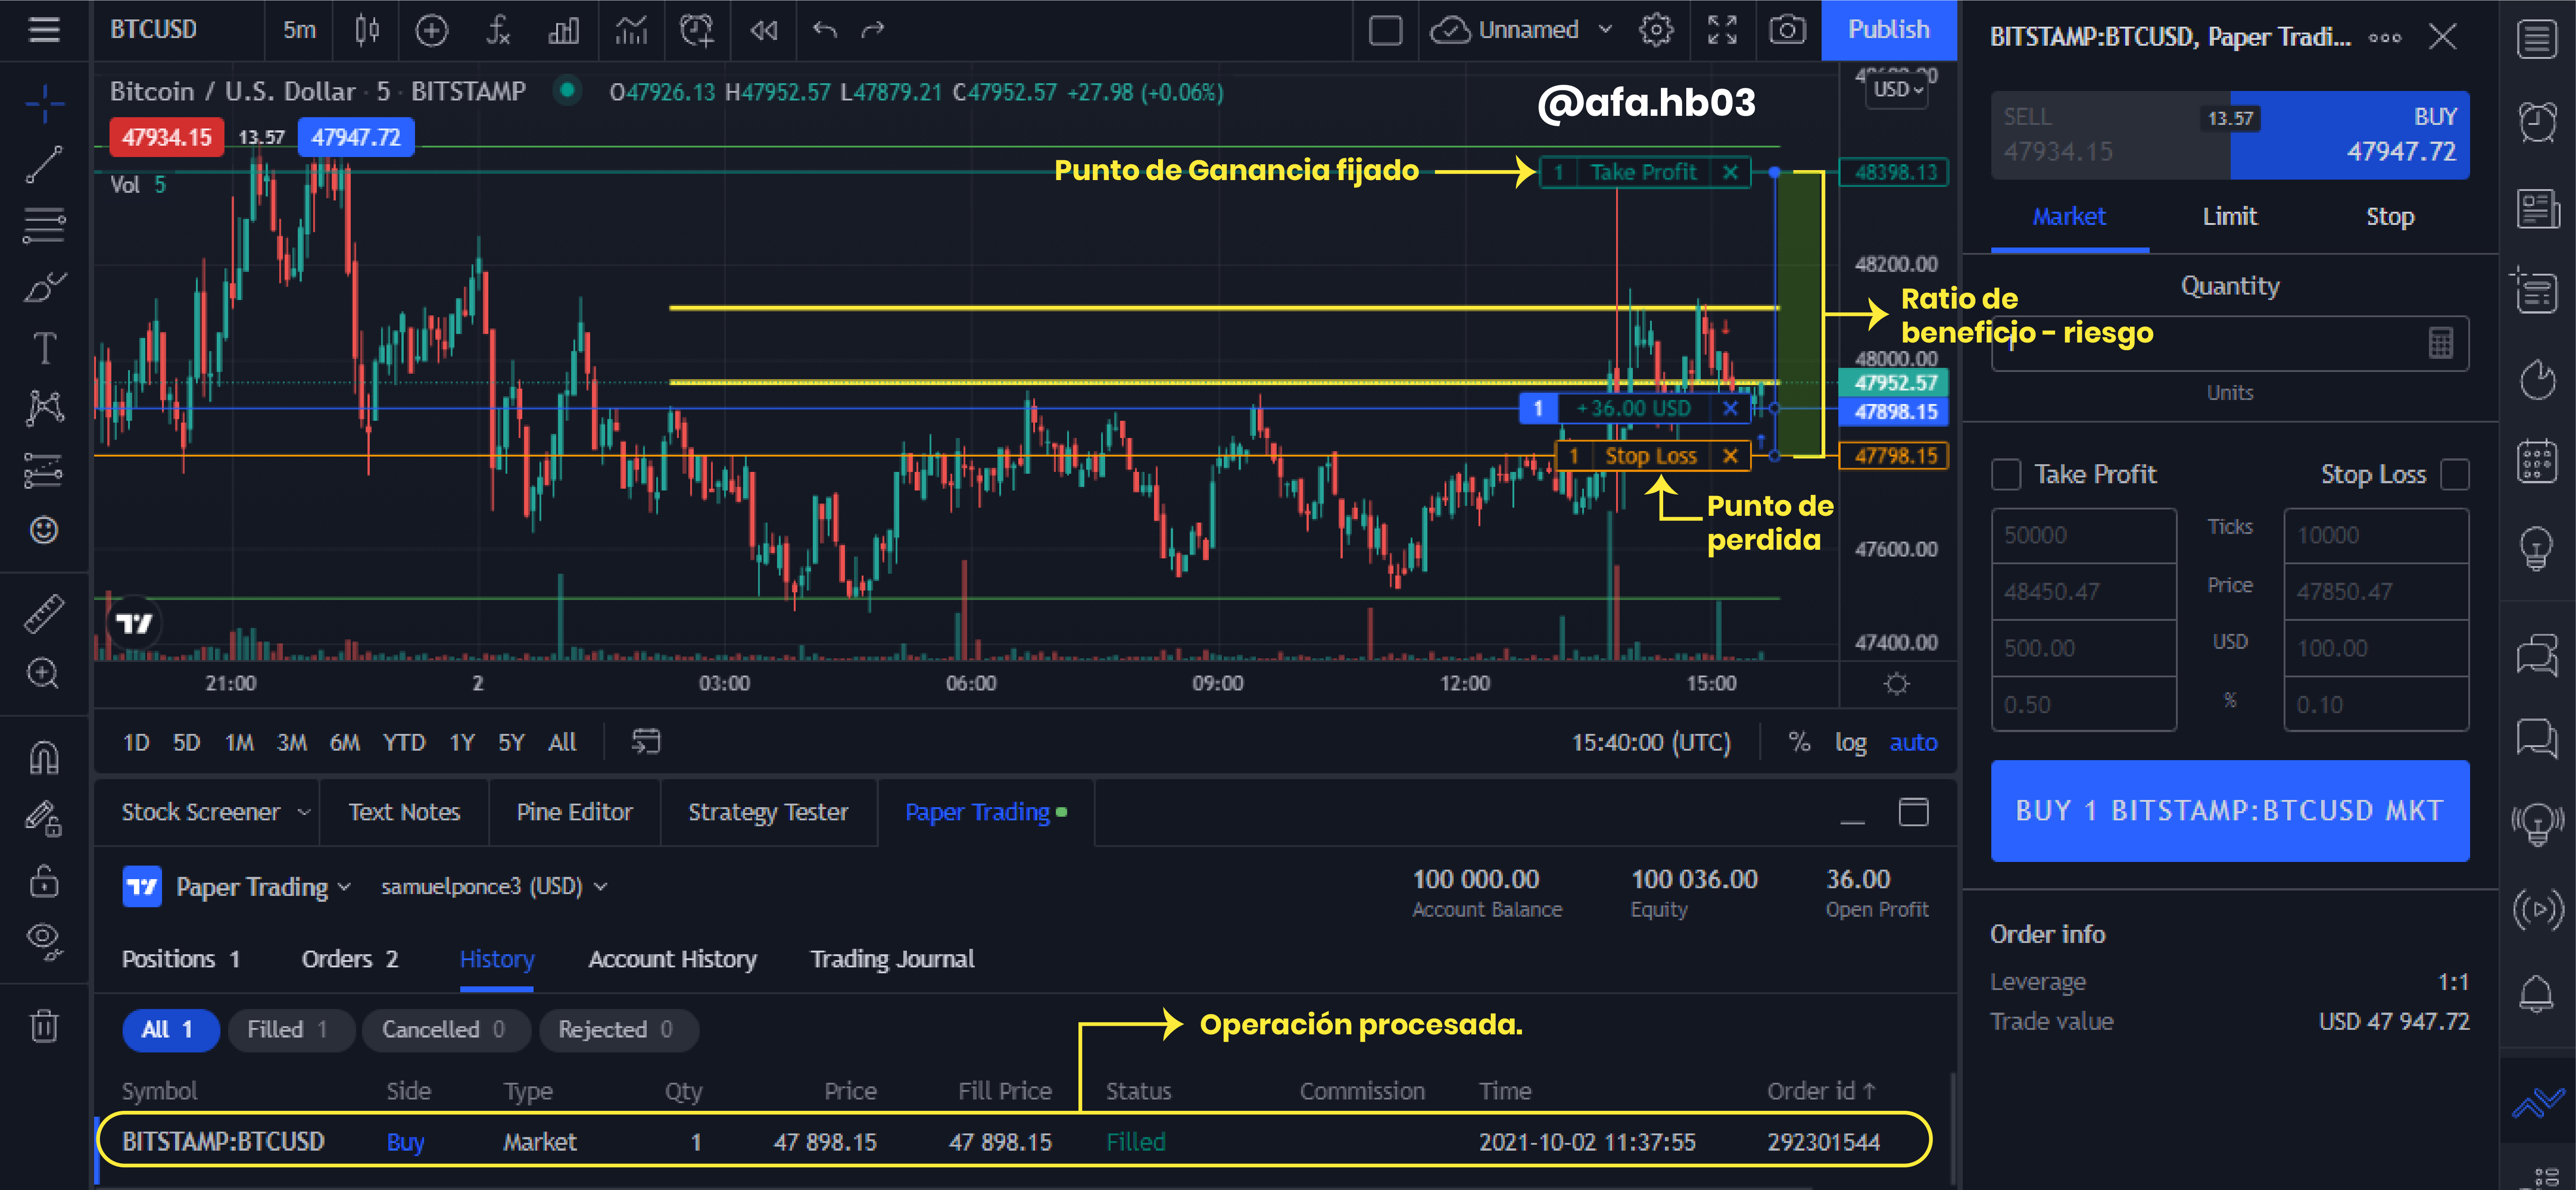Open the economic calendar panel
The height and width of the screenshot is (1190, 2576).
2537,462
